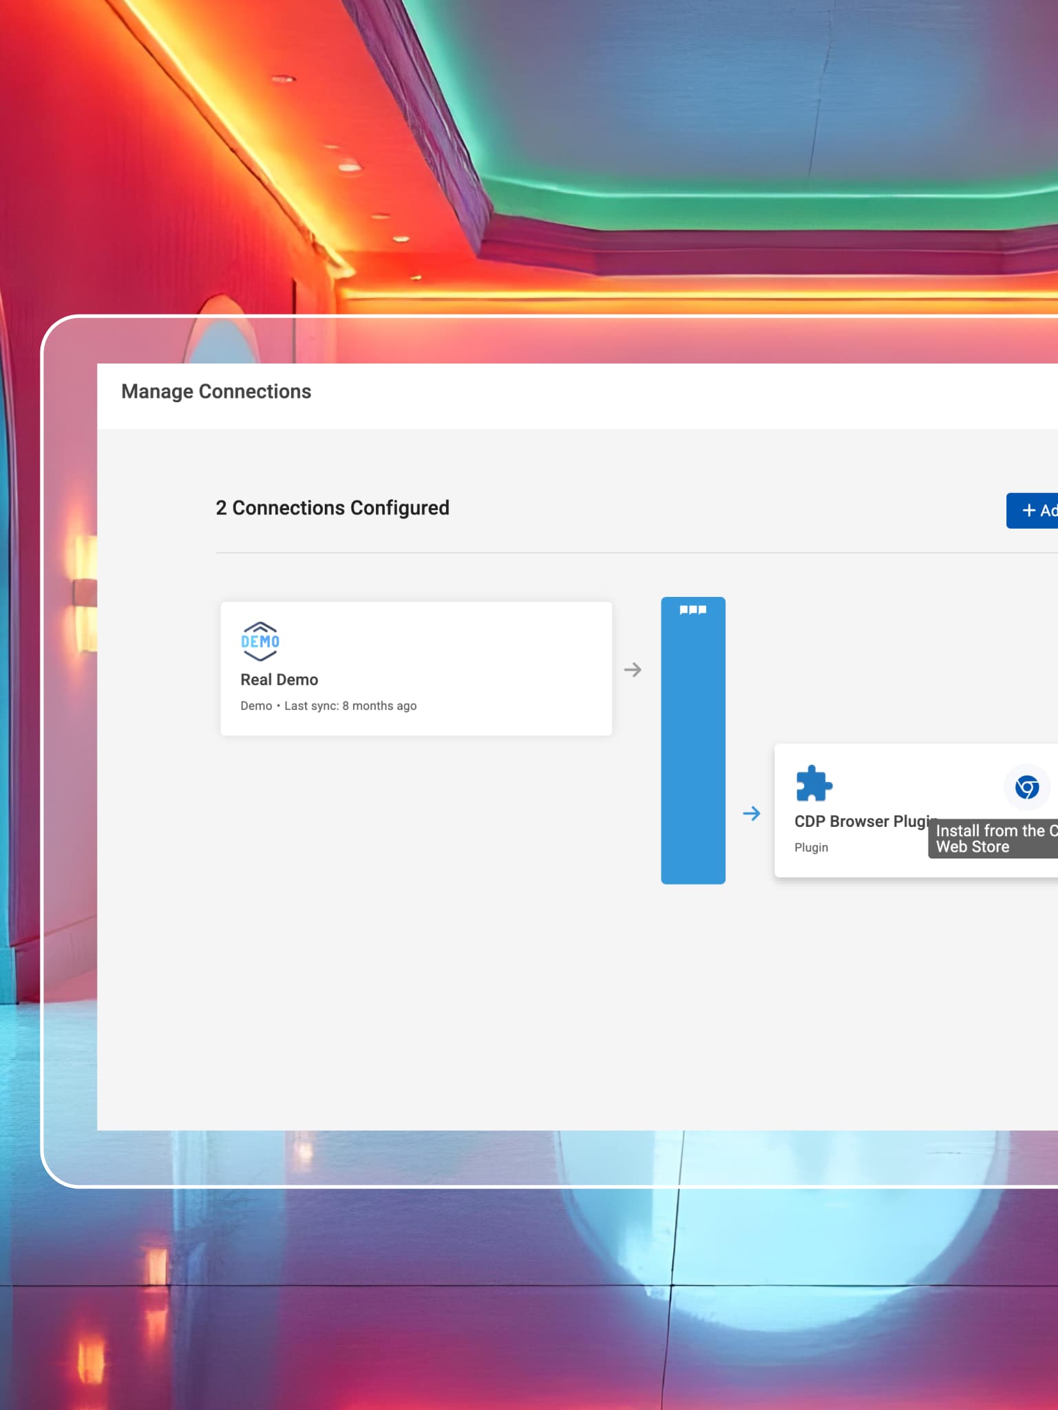Screen dimensions: 1058x1410
Task: Click the blue puzzle piece plugin icon
Action: (x=814, y=783)
